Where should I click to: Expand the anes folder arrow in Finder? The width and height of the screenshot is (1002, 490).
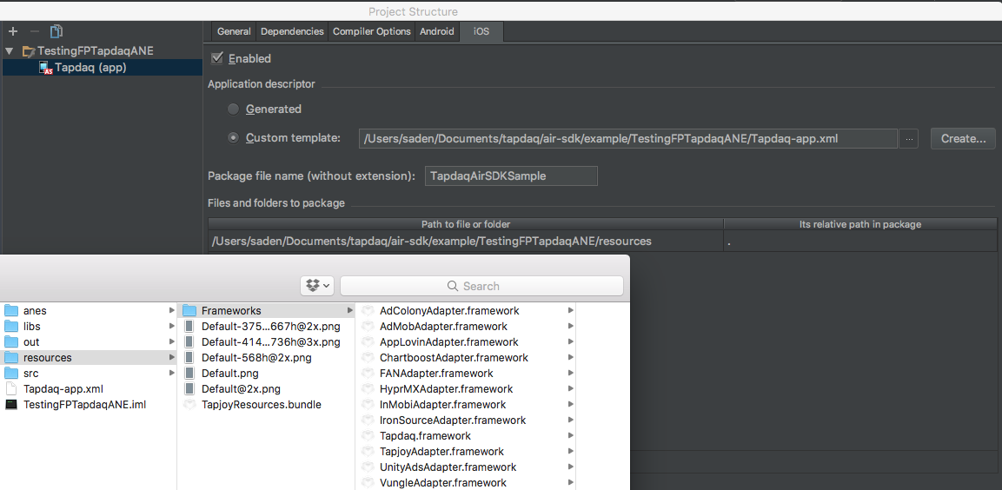click(171, 311)
